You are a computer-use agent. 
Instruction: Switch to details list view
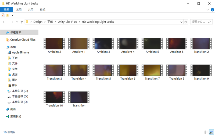(206, 132)
